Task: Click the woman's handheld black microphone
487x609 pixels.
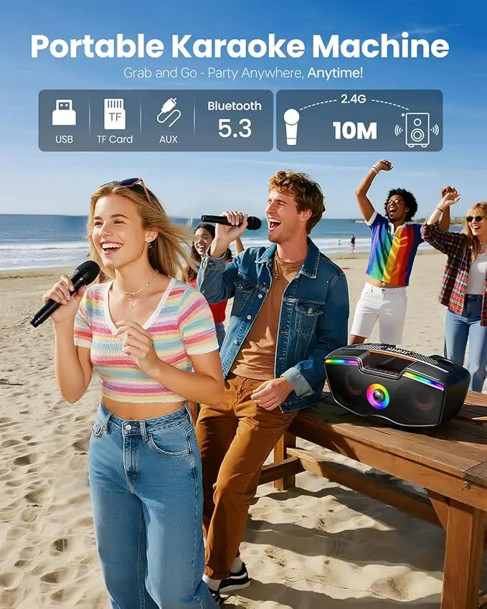Action: (65, 293)
